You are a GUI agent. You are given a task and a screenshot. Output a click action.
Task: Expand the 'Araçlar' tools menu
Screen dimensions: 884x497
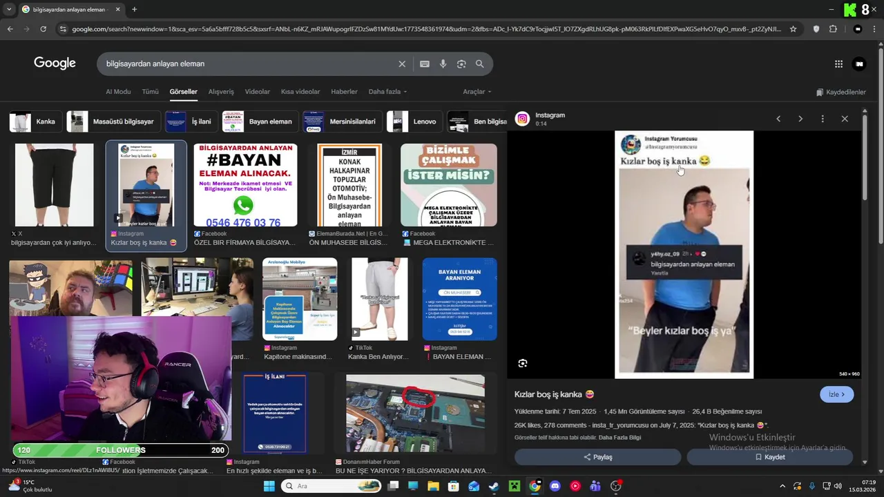(x=477, y=92)
